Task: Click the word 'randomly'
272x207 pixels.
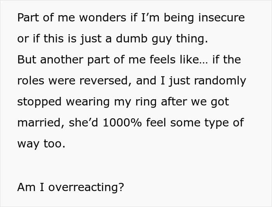Action: tap(220, 81)
